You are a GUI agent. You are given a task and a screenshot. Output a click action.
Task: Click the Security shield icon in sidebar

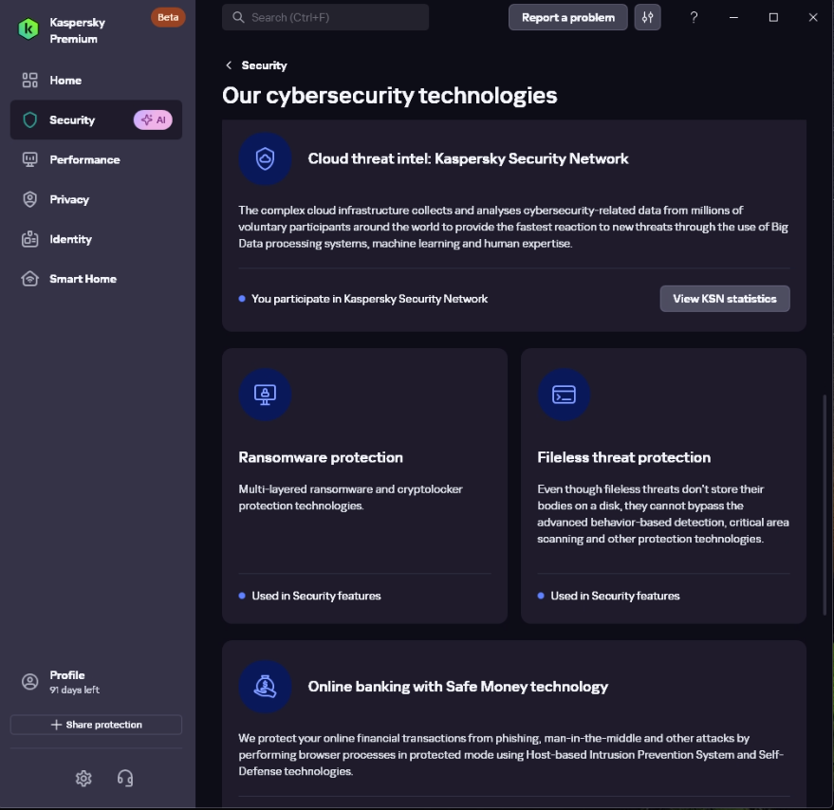pyautogui.click(x=29, y=120)
